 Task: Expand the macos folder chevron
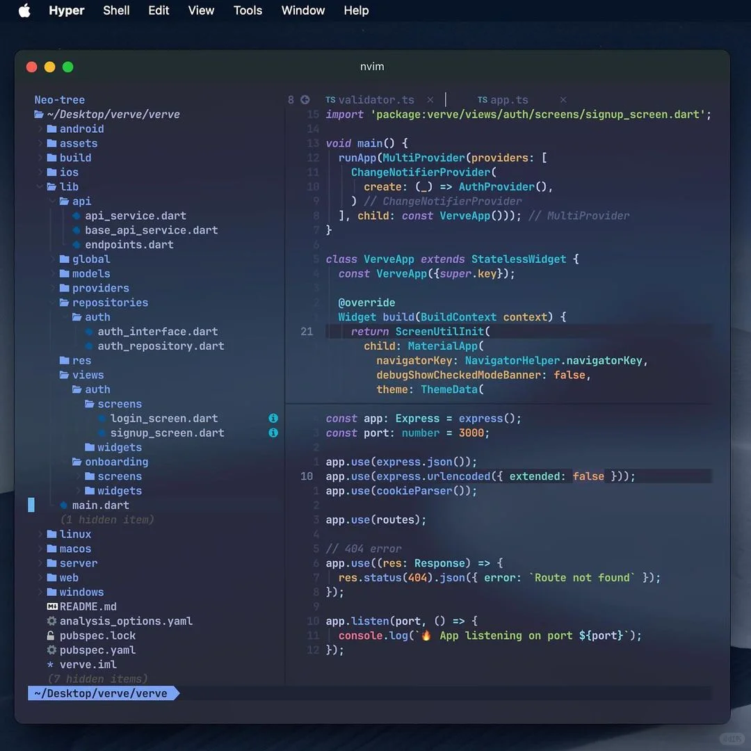click(x=40, y=549)
